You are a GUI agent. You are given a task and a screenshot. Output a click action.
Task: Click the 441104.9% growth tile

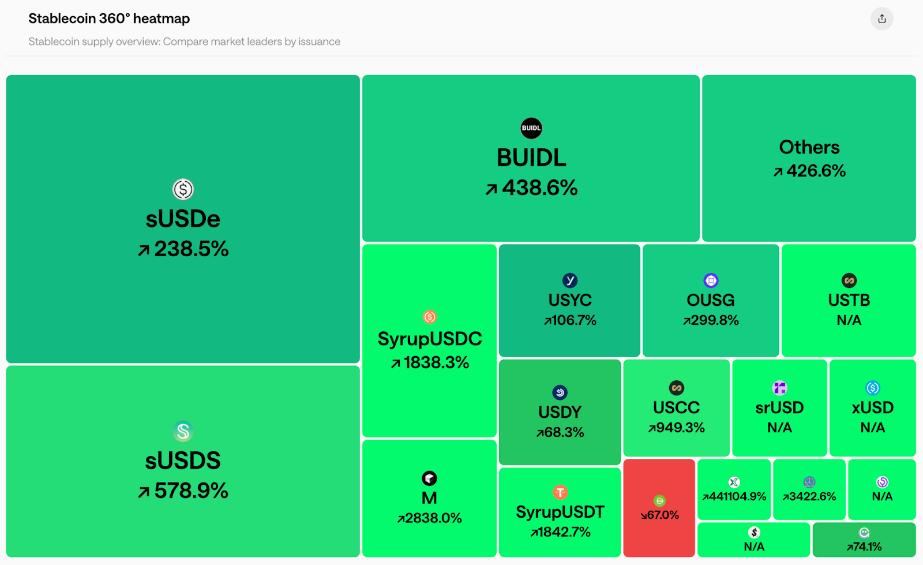point(734,490)
